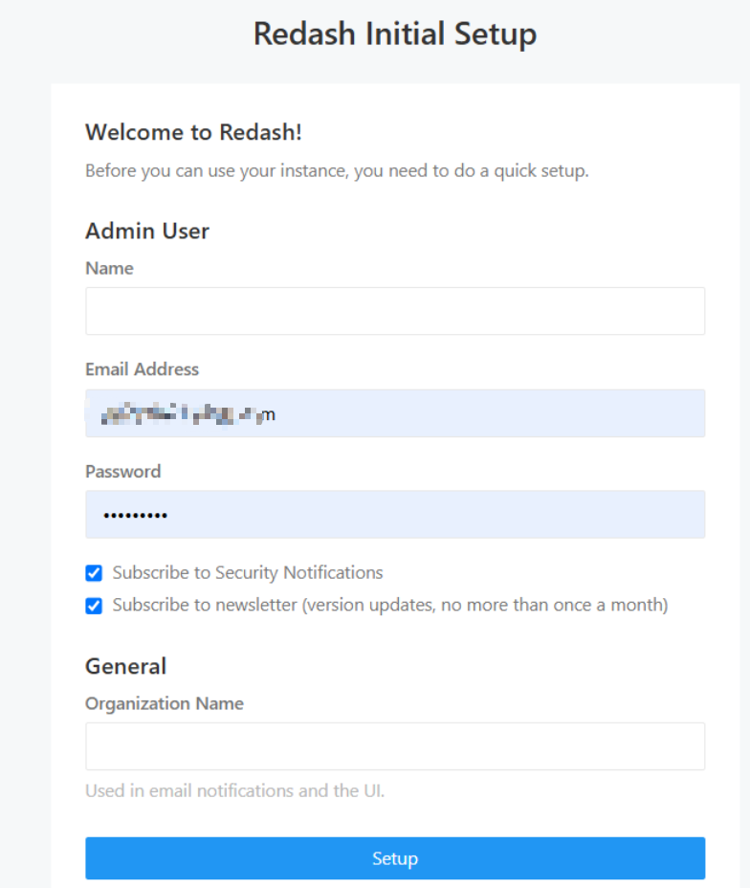Click into the Email Address field
The width and height of the screenshot is (750, 888).
click(x=395, y=412)
